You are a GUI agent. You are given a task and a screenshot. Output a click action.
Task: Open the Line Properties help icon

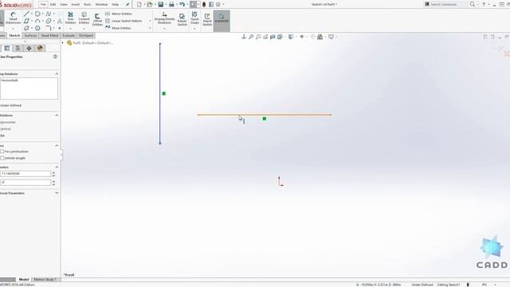55,57
